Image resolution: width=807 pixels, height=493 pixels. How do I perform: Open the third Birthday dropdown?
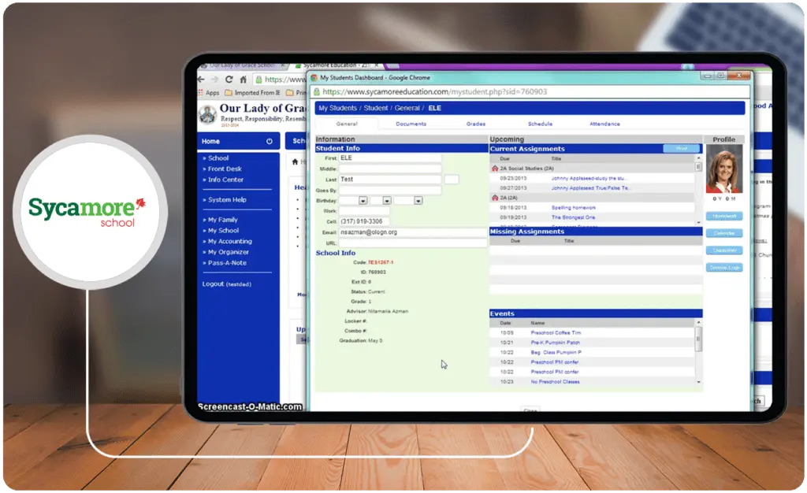pyautogui.click(x=418, y=201)
